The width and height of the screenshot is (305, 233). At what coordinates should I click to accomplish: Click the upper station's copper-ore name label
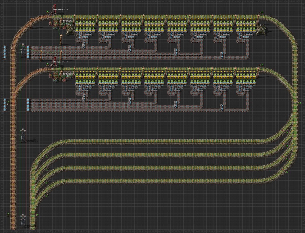coord(60,9)
